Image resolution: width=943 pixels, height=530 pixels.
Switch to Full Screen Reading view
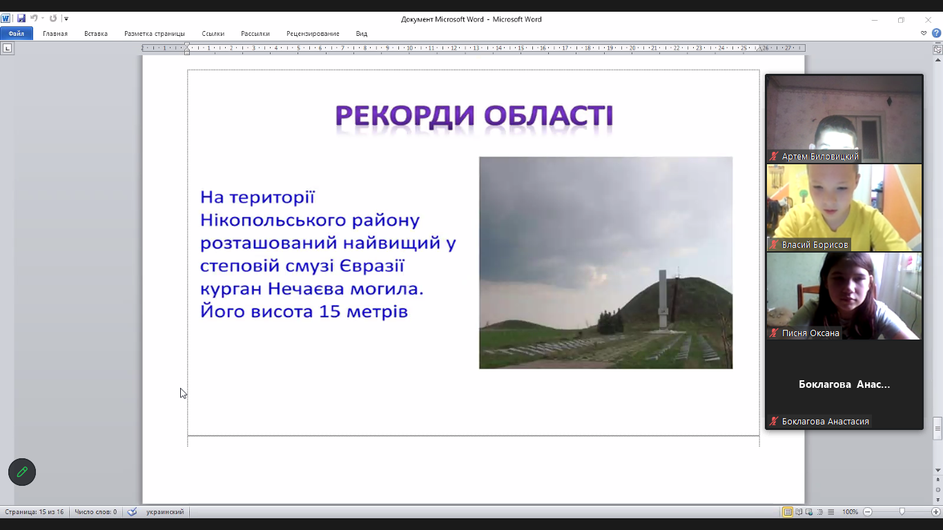(x=799, y=512)
